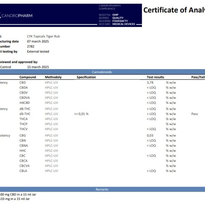This screenshot has width=205, height=205.
Task: Select the d8-THC compound cell
Action: [x=25, y=109]
